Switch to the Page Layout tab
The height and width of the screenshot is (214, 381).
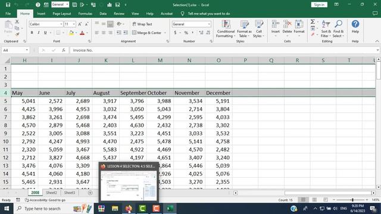62,14
